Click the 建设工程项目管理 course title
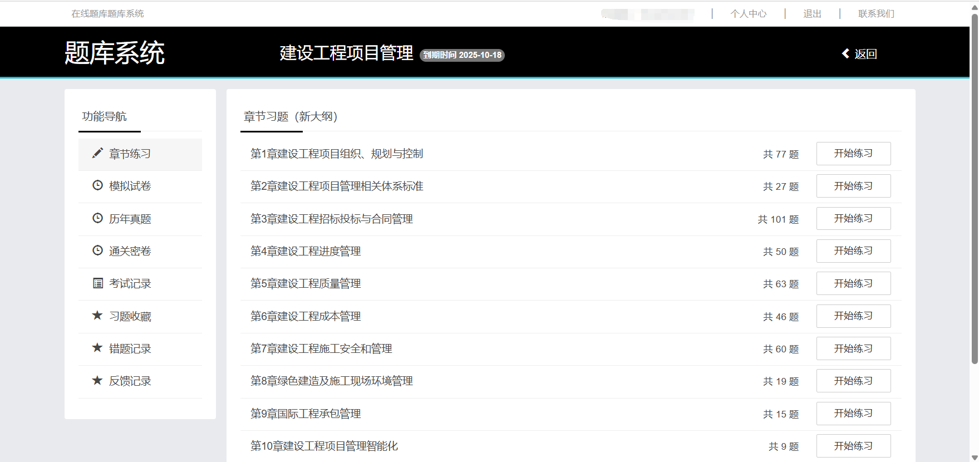The height and width of the screenshot is (462, 979). coord(346,53)
